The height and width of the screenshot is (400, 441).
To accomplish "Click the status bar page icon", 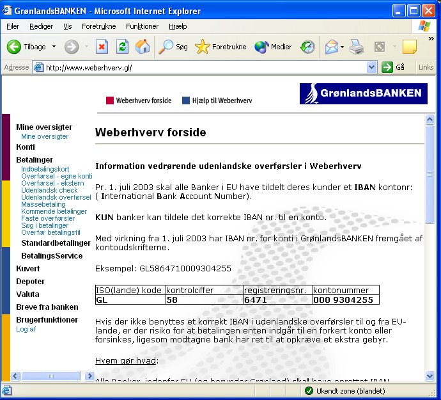I will click(x=7, y=390).
